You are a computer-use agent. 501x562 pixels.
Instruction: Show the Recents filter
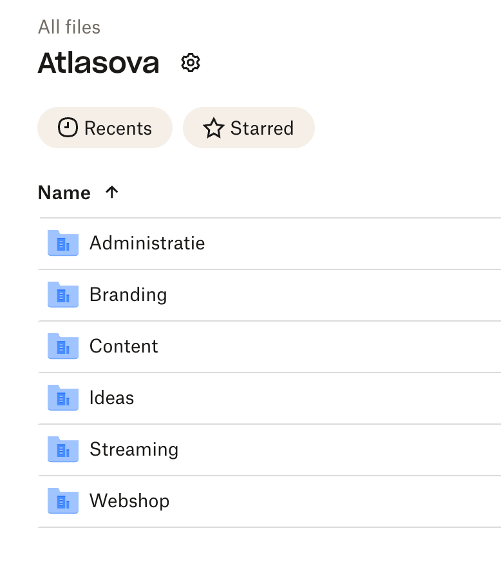105,128
